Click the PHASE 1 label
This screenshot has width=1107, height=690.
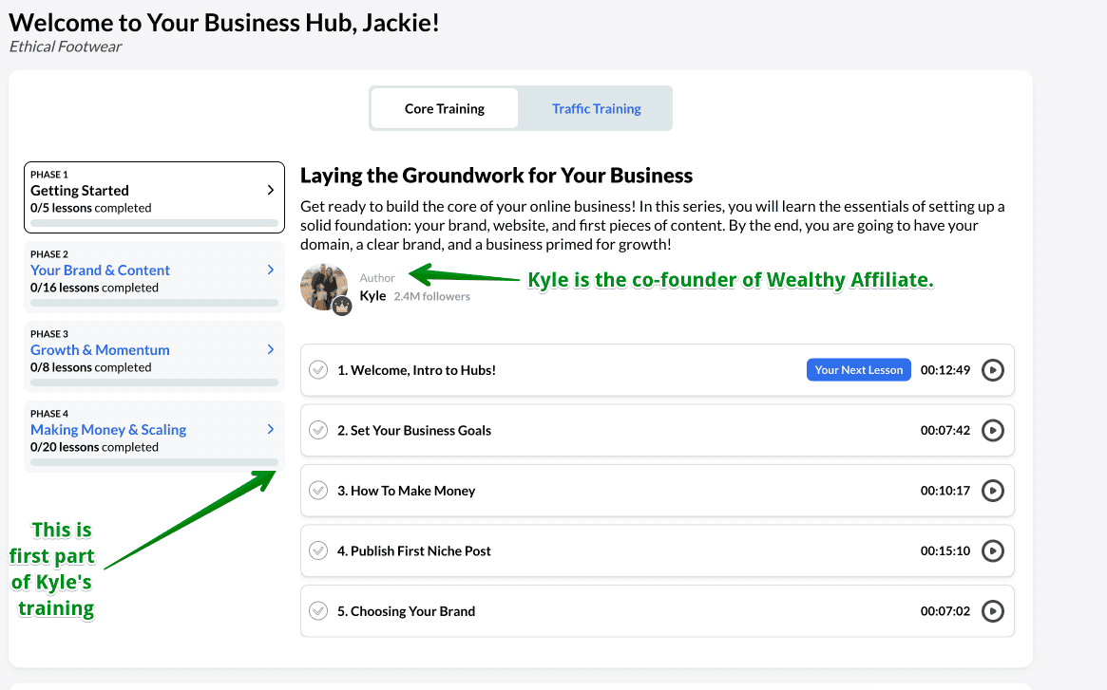point(49,175)
